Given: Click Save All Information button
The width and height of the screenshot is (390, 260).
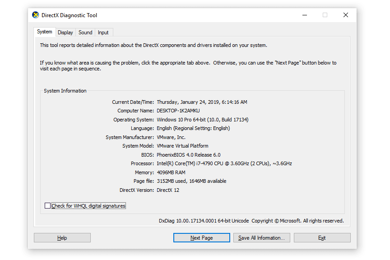Looking at the screenshot, I should pos(261,238).
